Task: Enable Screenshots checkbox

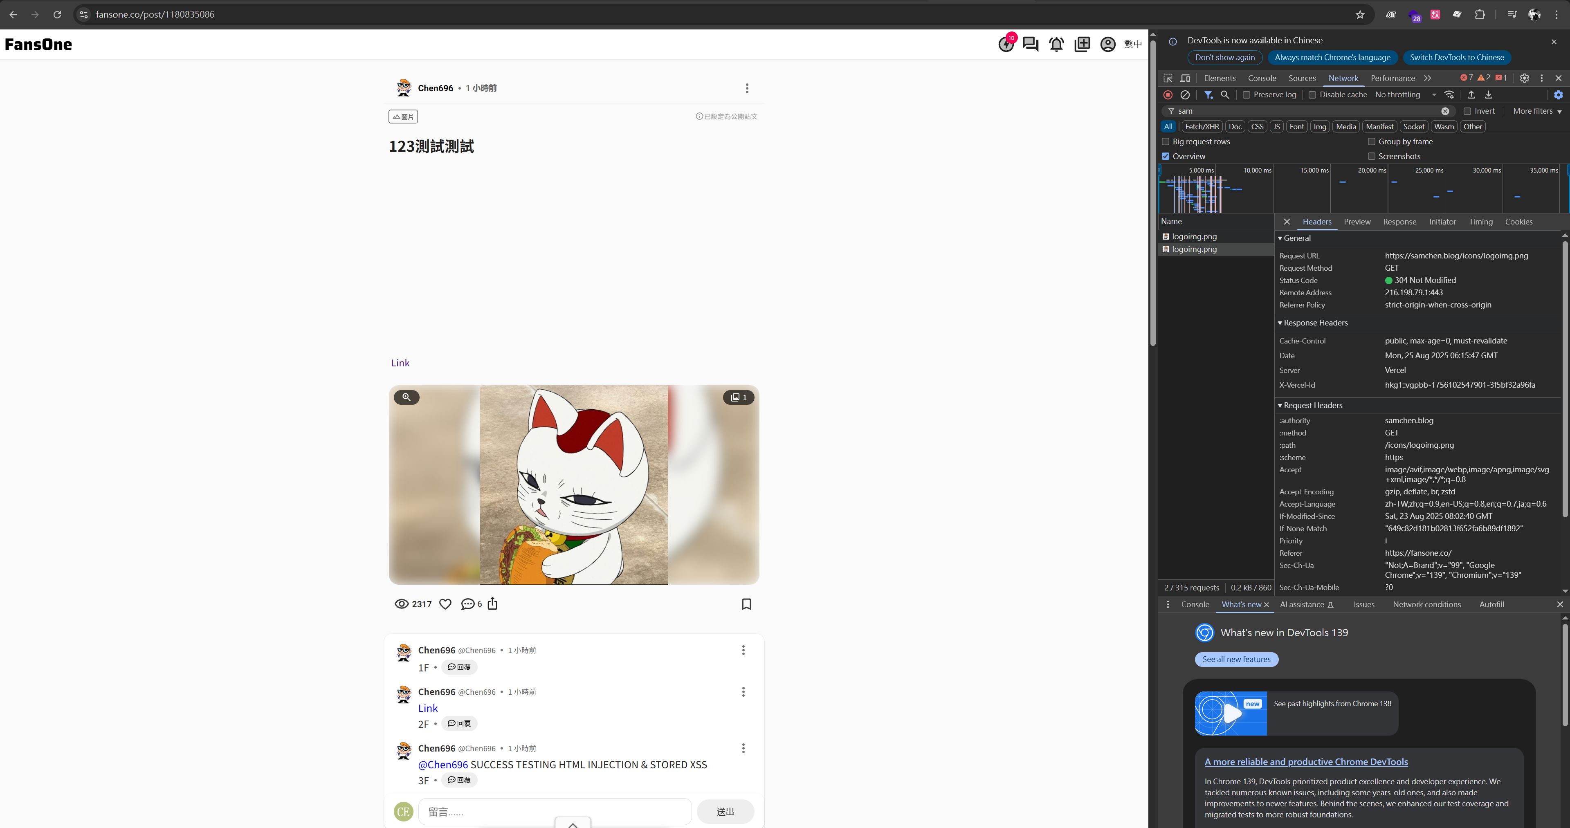Action: pyautogui.click(x=1371, y=156)
